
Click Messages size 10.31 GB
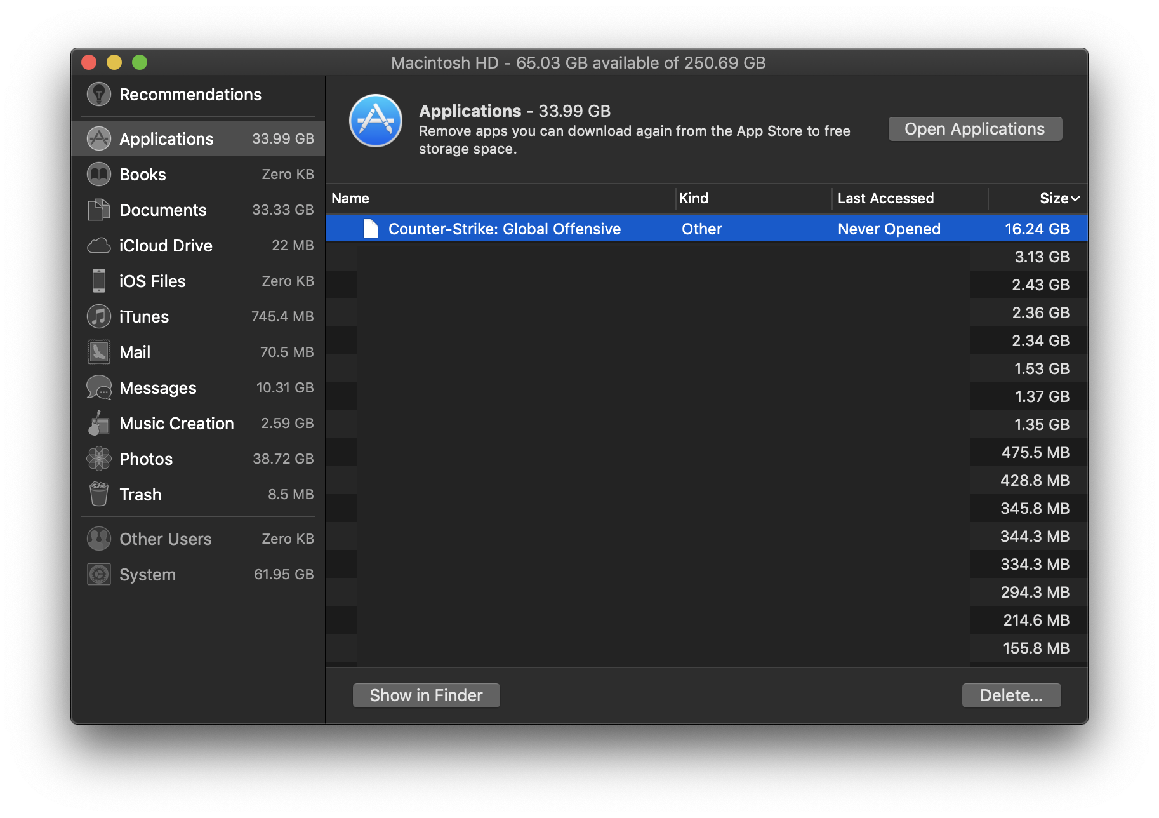285,388
